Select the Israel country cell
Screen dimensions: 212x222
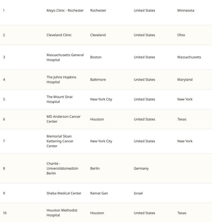tap(138, 193)
